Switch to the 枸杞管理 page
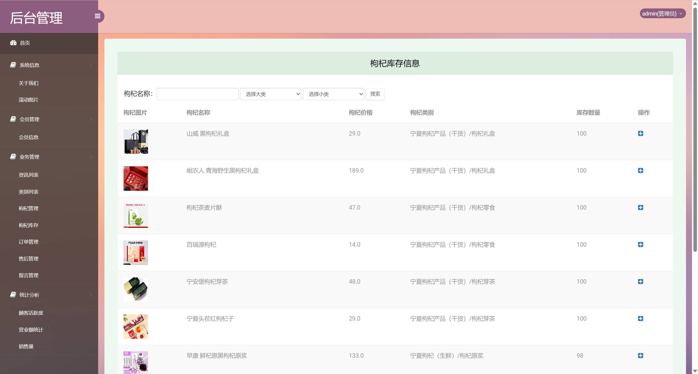This screenshot has width=698, height=374. 28,208
